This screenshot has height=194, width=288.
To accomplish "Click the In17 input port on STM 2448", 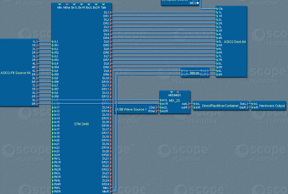I will pos(53,129).
